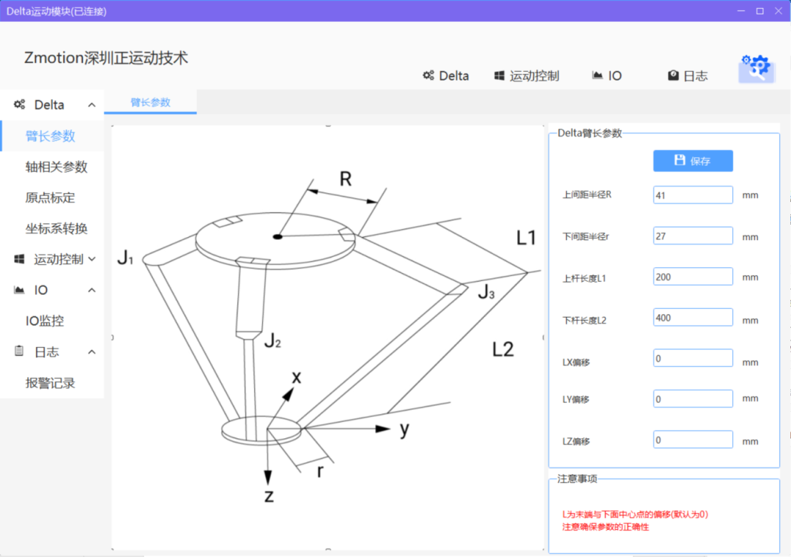
Task: Select 坐标系转换 in the sidebar
Action: [53, 228]
